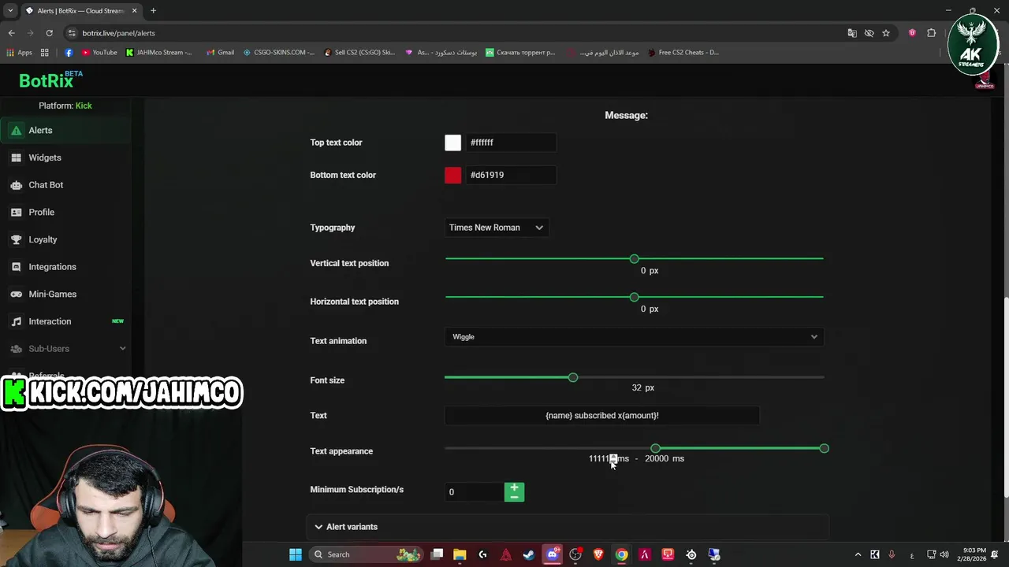Open the Integrations section

(66, 267)
